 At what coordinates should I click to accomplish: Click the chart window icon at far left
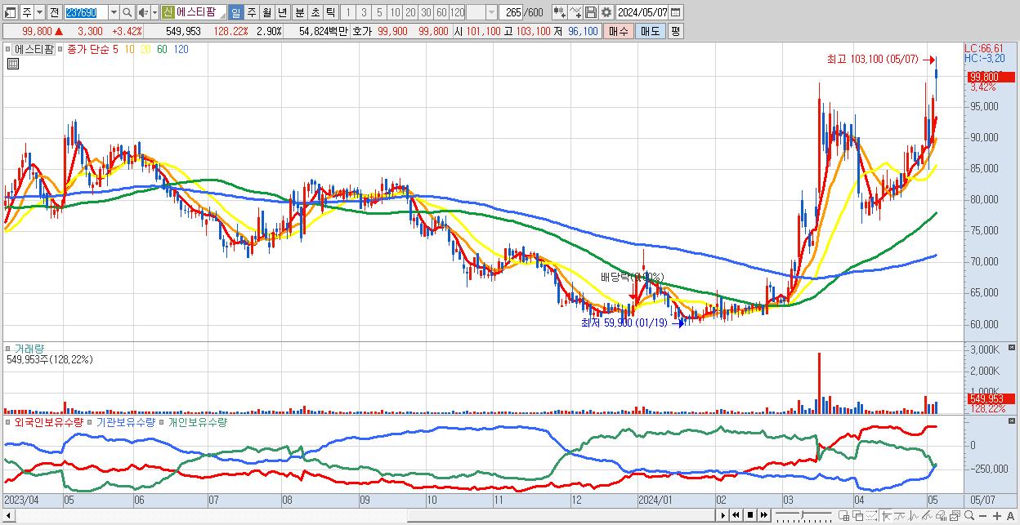[9, 12]
